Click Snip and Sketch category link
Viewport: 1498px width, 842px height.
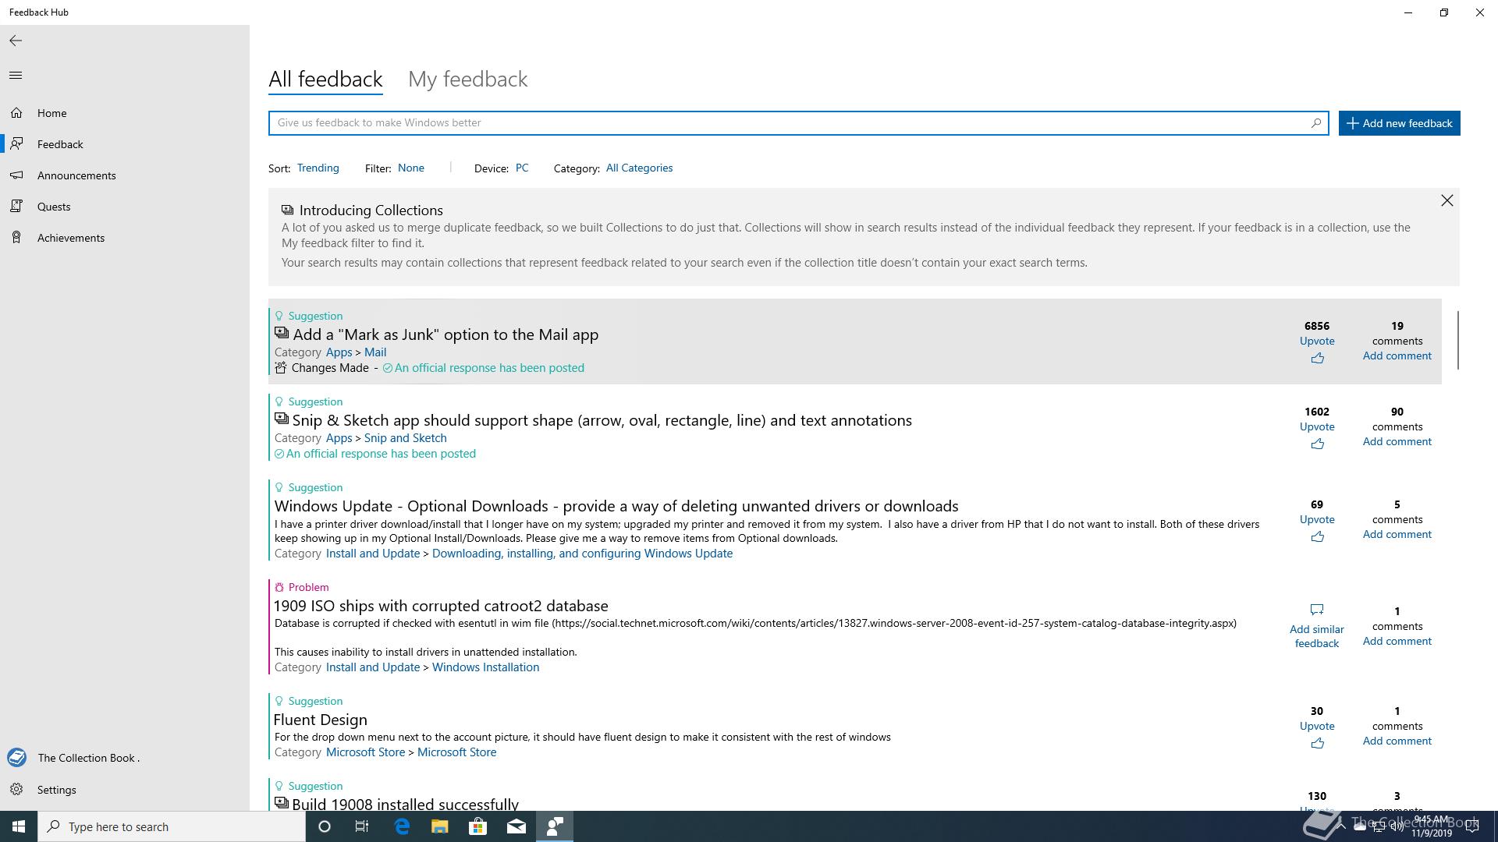[x=405, y=438]
